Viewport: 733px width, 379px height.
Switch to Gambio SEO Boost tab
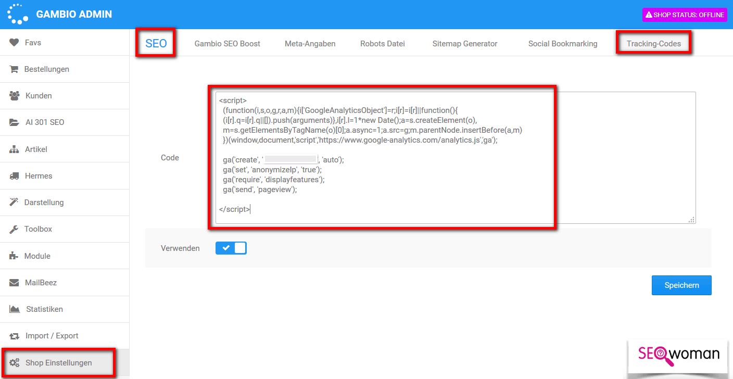228,44
